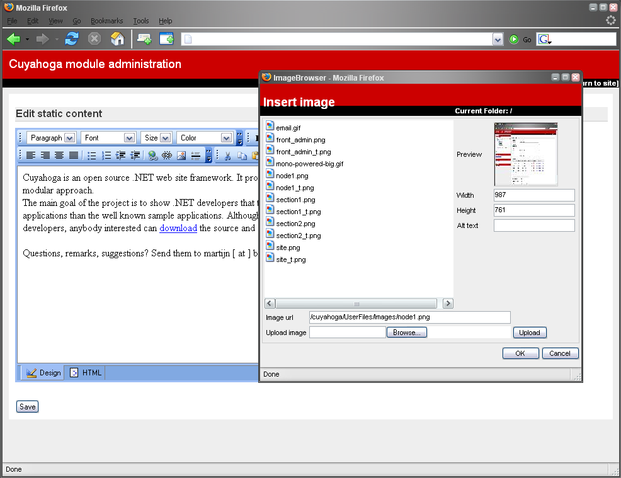Justify text using the editor toolbar
Viewport: 621px width, 478px height.
(x=74, y=156)
